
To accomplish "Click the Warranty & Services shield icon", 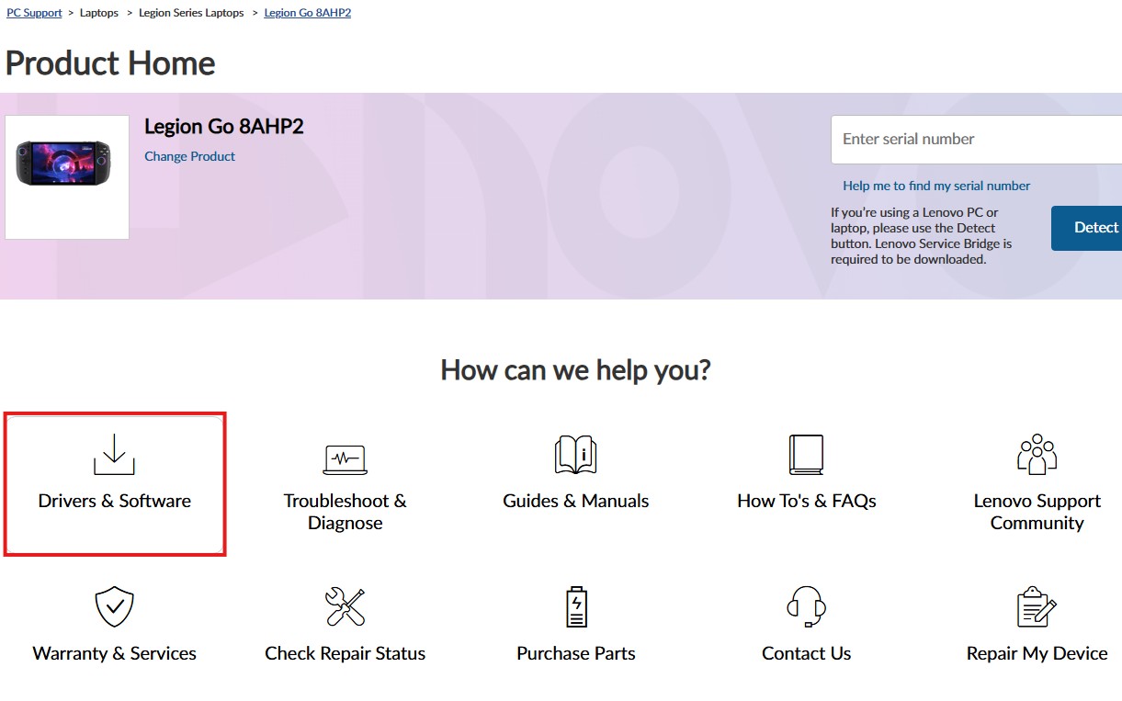I will (115, 607).
